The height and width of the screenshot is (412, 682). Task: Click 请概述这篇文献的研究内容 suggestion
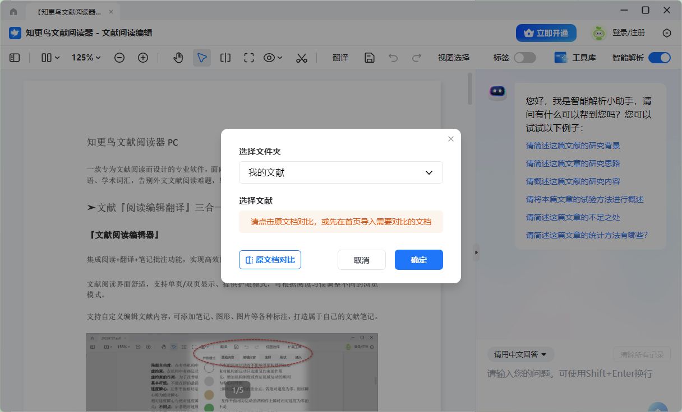click(x=573, y=181)
